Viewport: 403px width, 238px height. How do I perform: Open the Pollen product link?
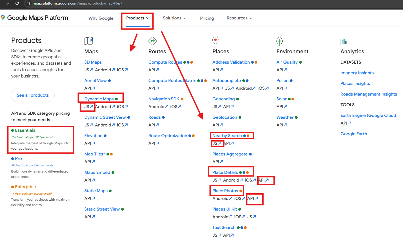(282, 80)
